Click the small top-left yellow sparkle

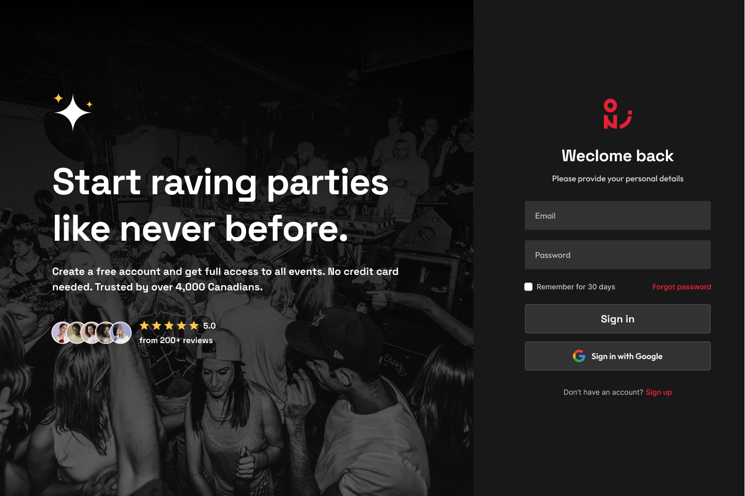pos(58,98)
